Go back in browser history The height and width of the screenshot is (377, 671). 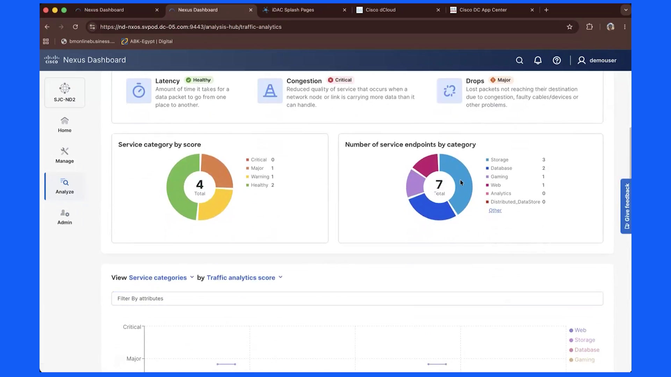(x=47, y=27)
